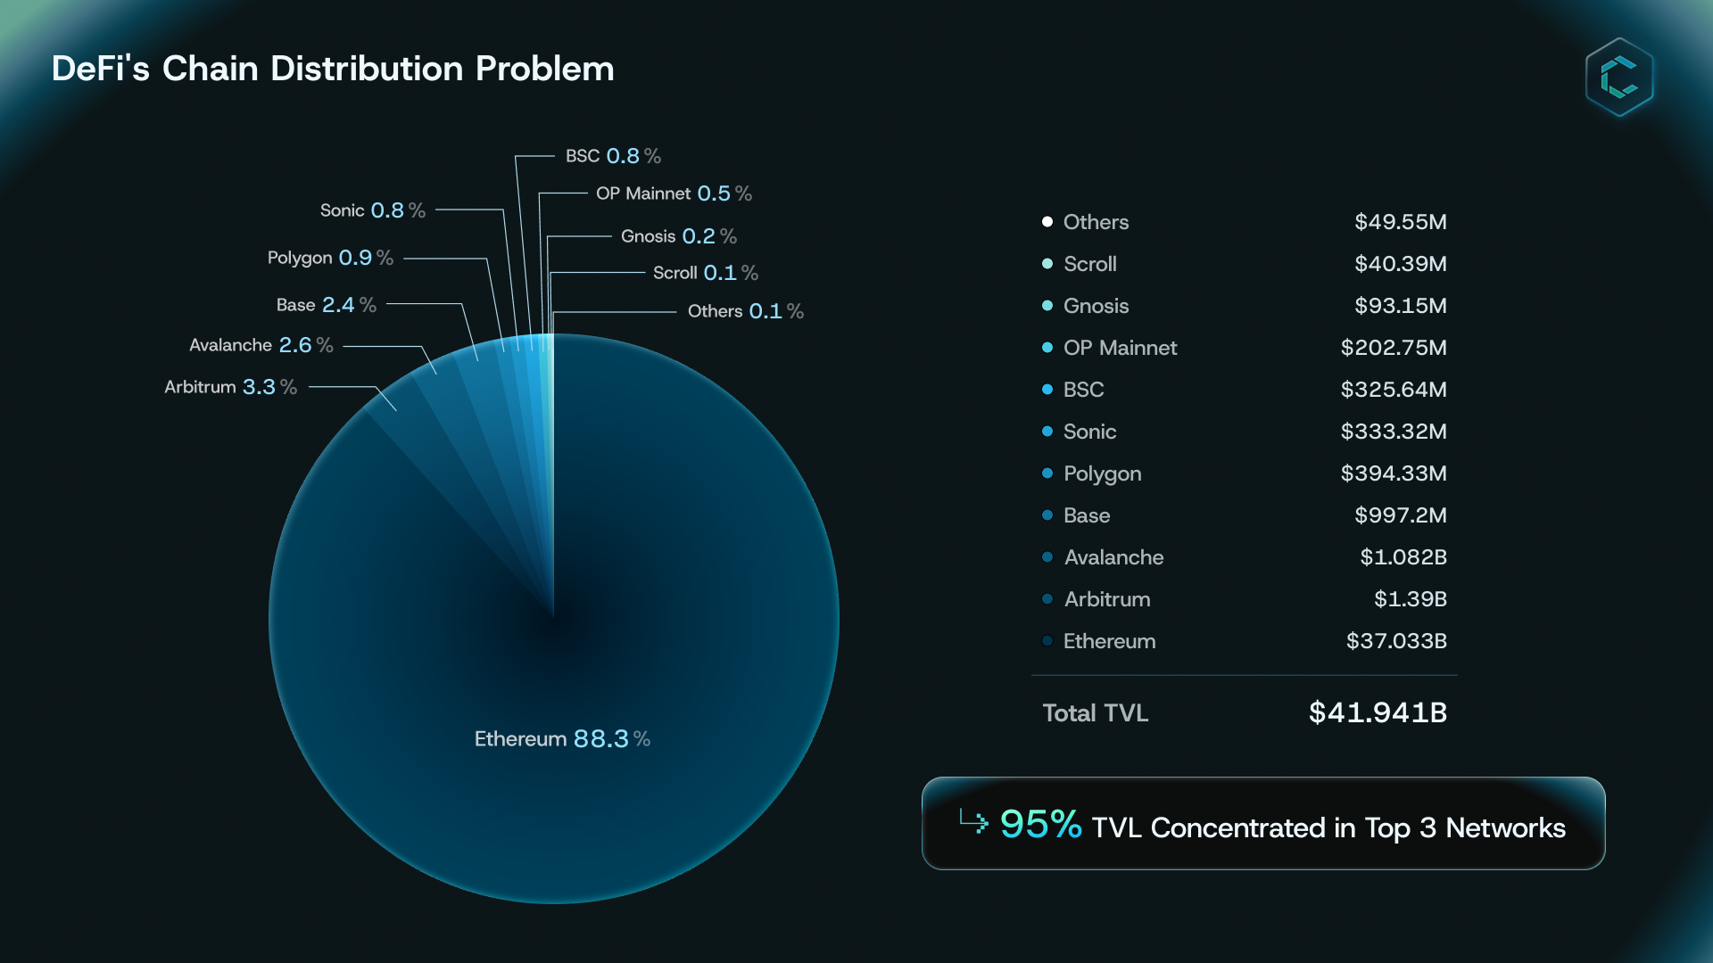This screenshot has width=1713, height=963.
Task: Select the Scroll 0.1% pie label
Action: tap(705, 272)
